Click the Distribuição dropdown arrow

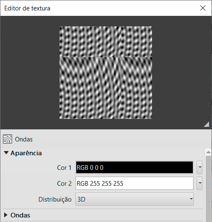(x=191, y=199)
